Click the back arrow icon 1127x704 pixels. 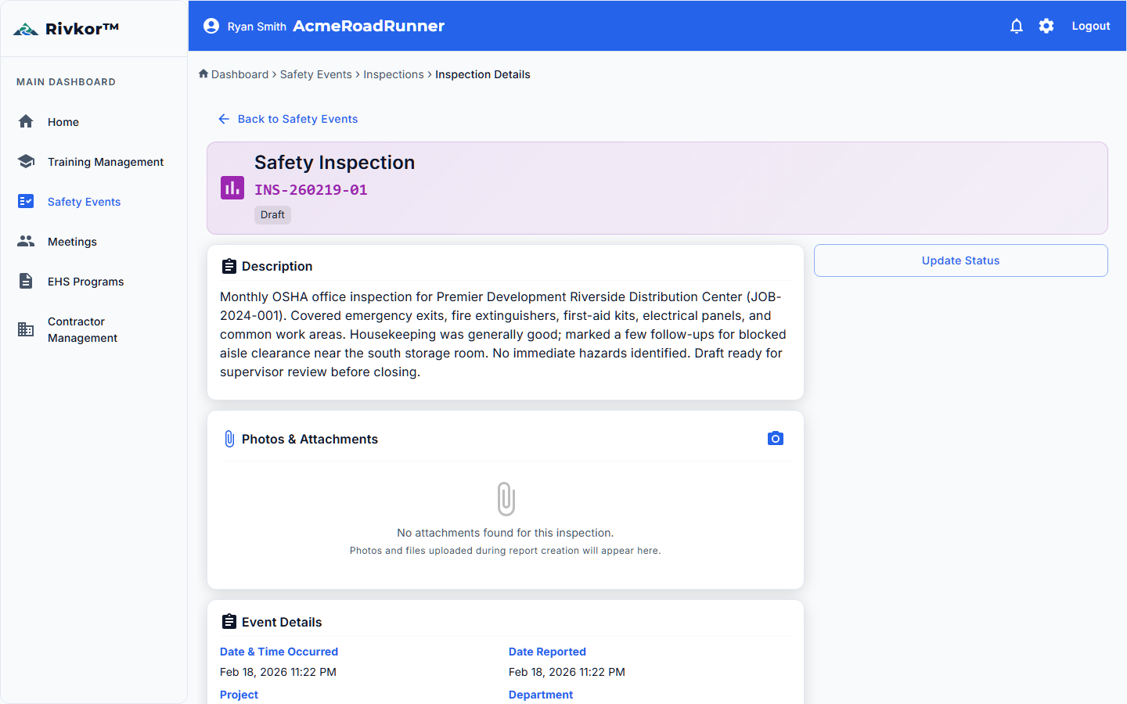point(224,119)
